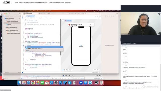Open the project row dropdown arrow
This screenshot has width=161, height=91.
click(x=20, y=18)
